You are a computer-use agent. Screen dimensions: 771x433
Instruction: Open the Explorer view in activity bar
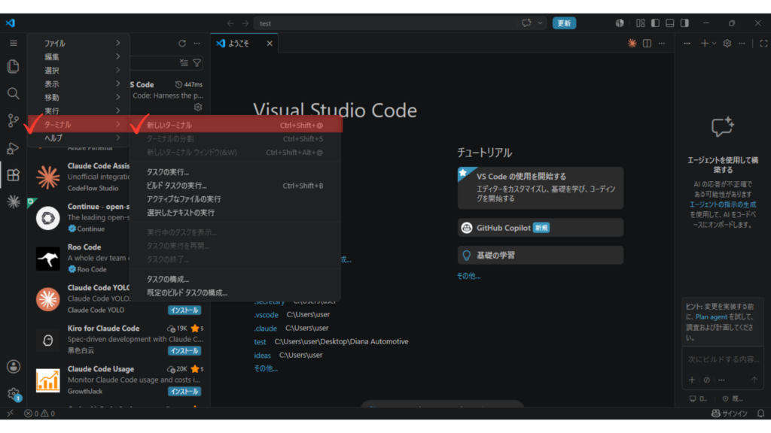coord(14,66)
